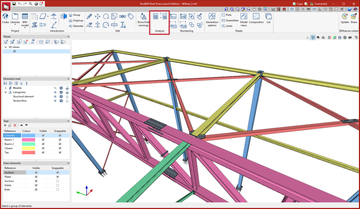
Task: Select the Move arrows tool icon
Action: tap(98, 16)
